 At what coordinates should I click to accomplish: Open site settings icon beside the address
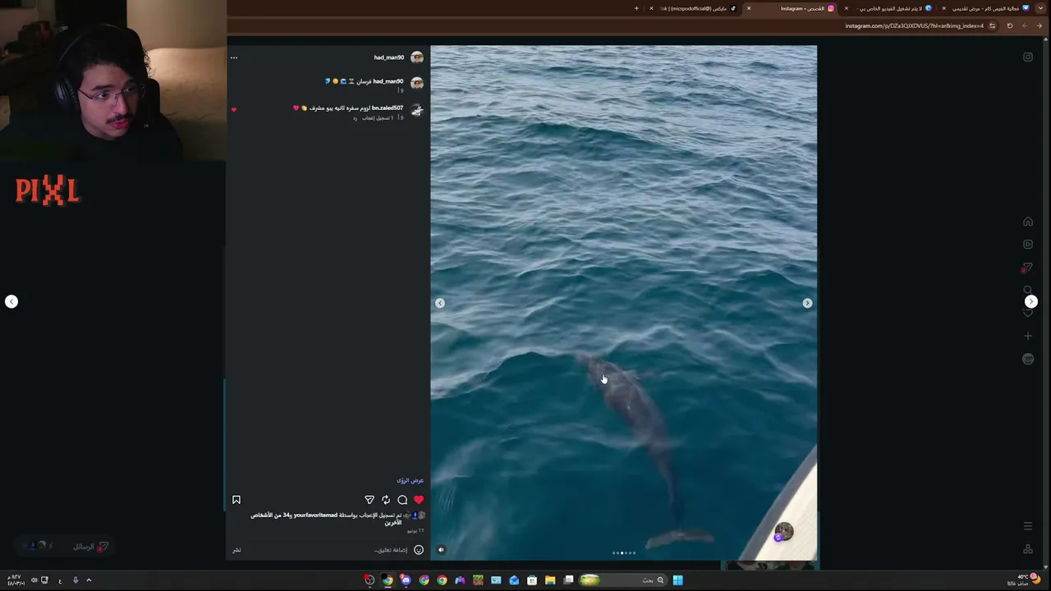[x=992, y=25]
